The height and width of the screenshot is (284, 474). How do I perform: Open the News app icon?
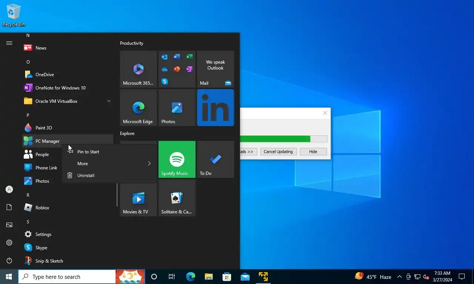(x=28, y=48)
